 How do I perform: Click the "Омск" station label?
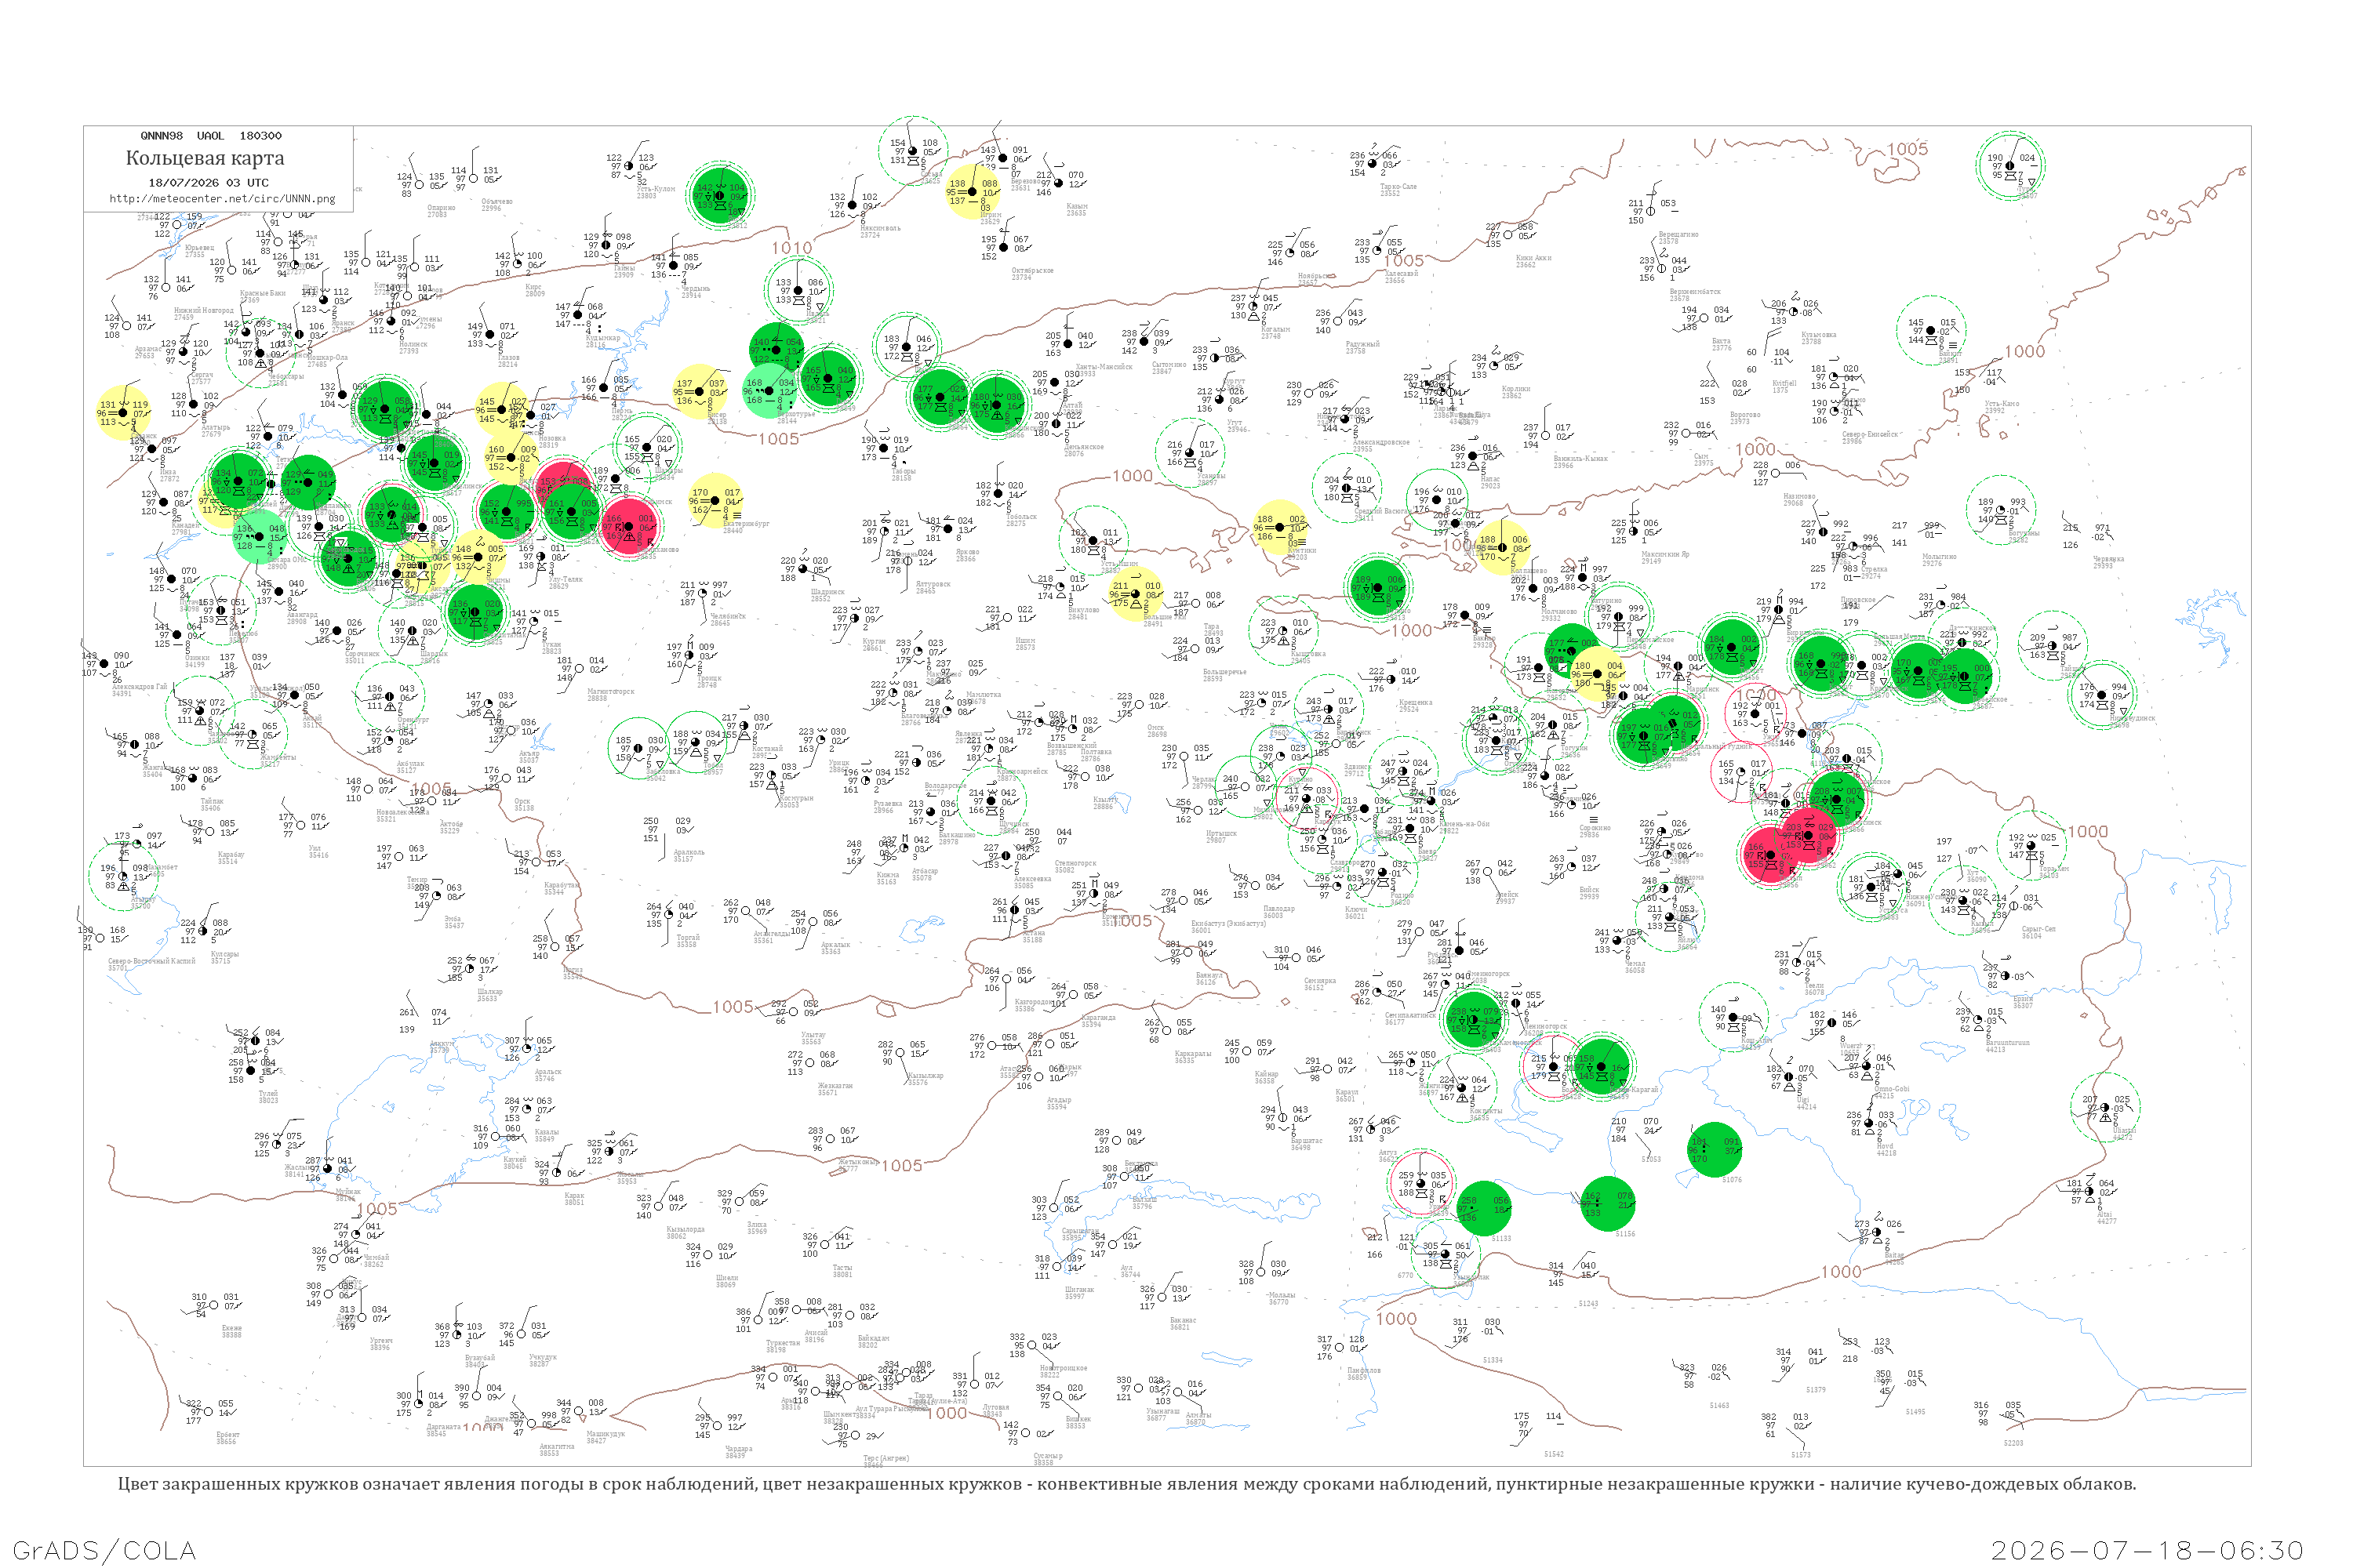(x=1155, y=728)
